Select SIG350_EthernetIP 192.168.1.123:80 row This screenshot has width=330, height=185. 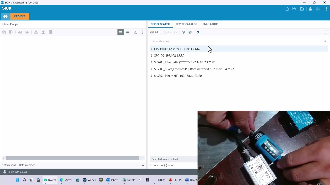click(x=239, y=76)
